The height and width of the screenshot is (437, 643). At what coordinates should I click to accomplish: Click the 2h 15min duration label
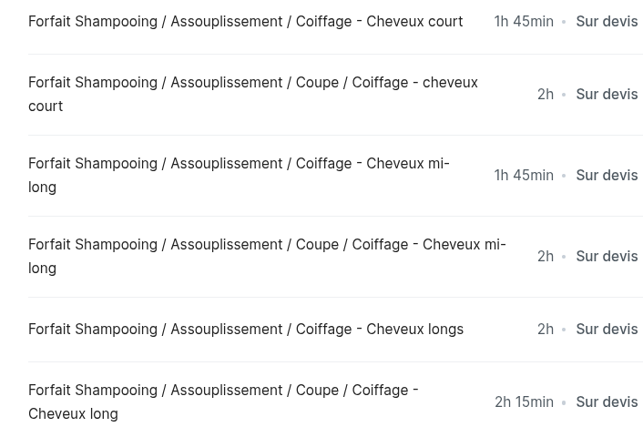[x=524, y=401]
